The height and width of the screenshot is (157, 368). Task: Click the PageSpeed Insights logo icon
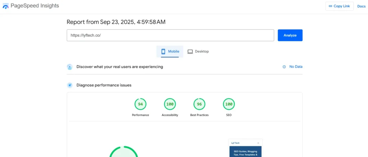click(x=6, y=6)
